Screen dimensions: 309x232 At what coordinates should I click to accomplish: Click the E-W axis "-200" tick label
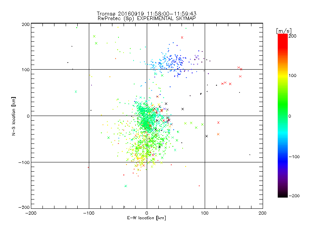pos(31,213)
